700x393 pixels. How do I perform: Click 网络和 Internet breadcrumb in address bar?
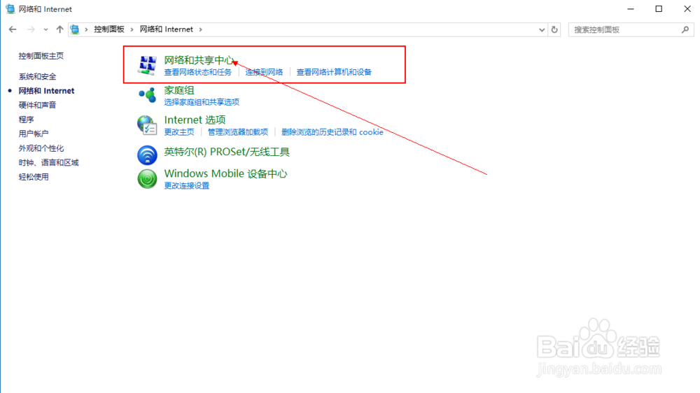[166, 29]
